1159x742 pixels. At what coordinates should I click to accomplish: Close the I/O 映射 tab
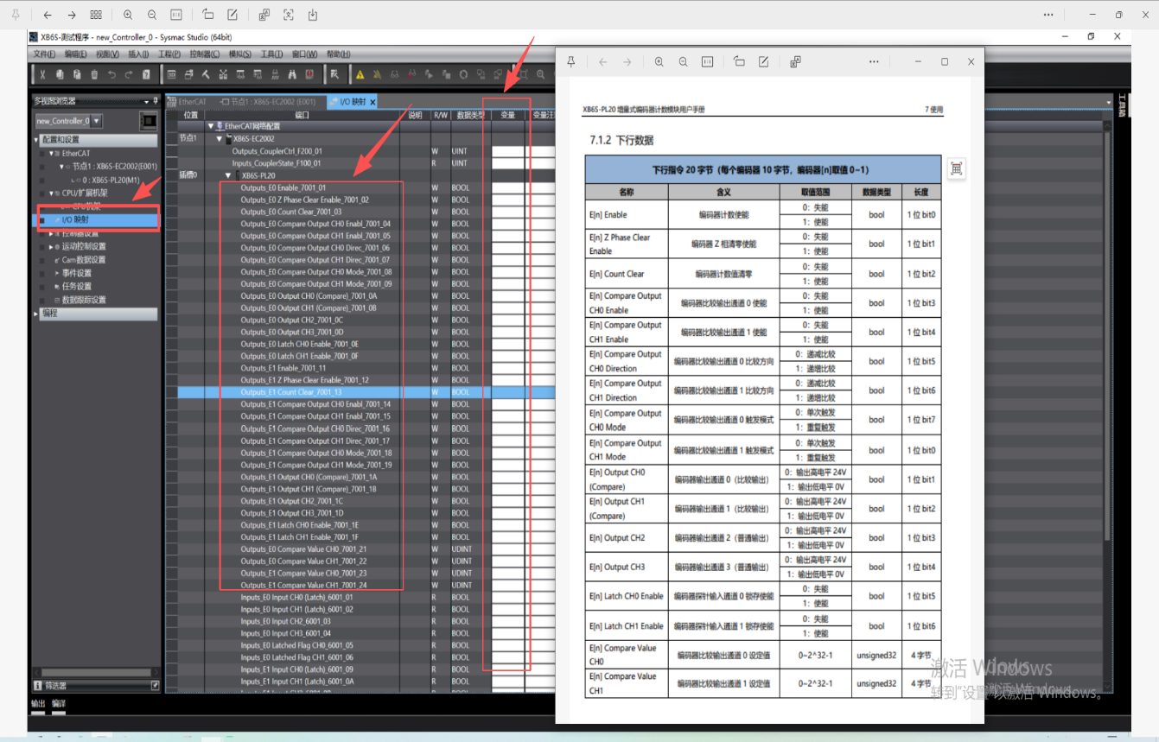tap(373, 102)
